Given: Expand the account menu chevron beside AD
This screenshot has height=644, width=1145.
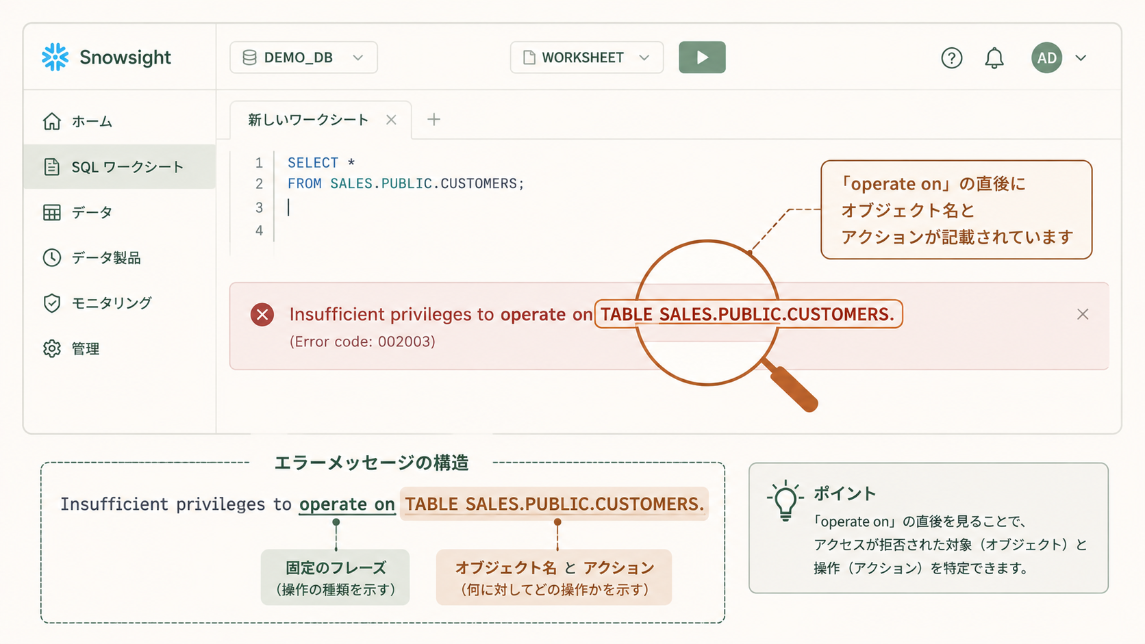Looking at the screenshot, I should pos(1081,58).
